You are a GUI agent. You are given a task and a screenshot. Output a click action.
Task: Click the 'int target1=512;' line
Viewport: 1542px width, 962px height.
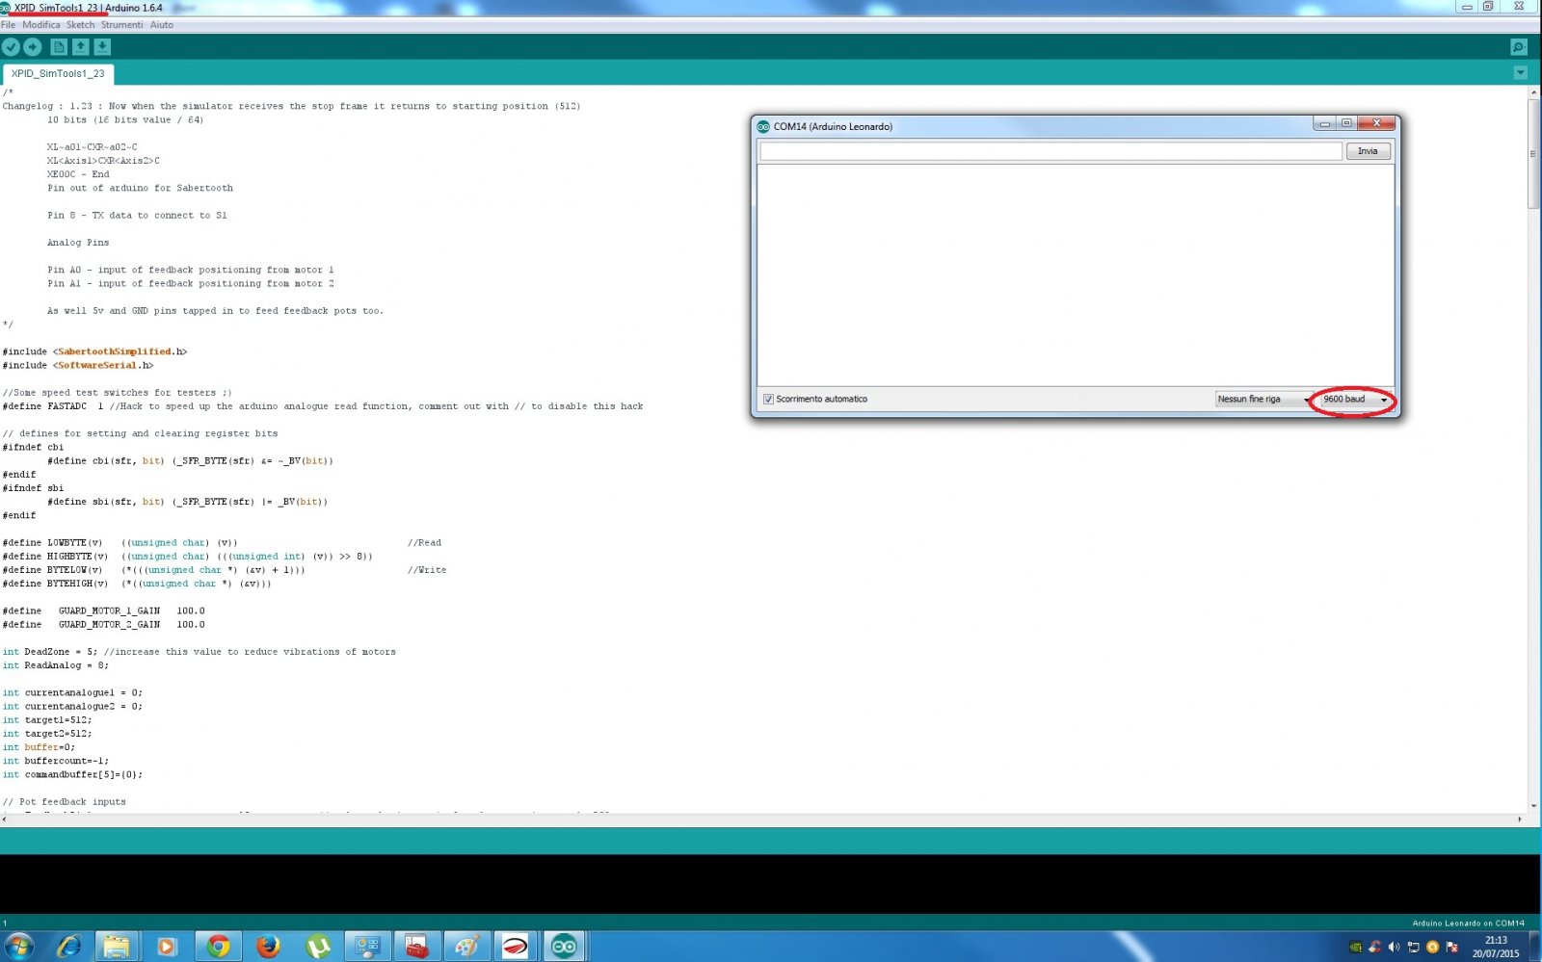pos(47,720)
